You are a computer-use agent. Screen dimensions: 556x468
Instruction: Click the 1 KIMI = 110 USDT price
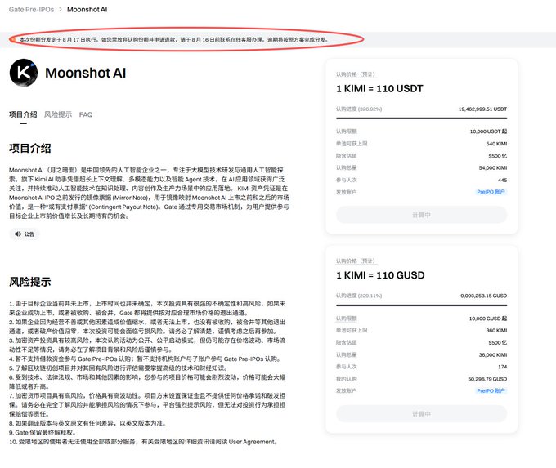tap(379, 88)
